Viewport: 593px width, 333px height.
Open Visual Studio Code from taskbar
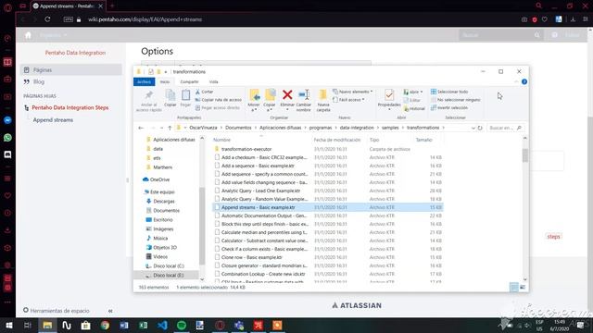[162, 325]
